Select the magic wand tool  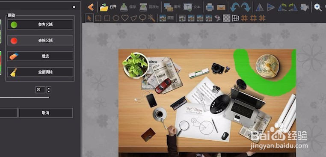151,18
